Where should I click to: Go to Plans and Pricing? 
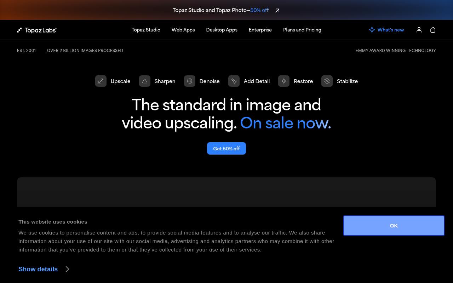(302, 30)
